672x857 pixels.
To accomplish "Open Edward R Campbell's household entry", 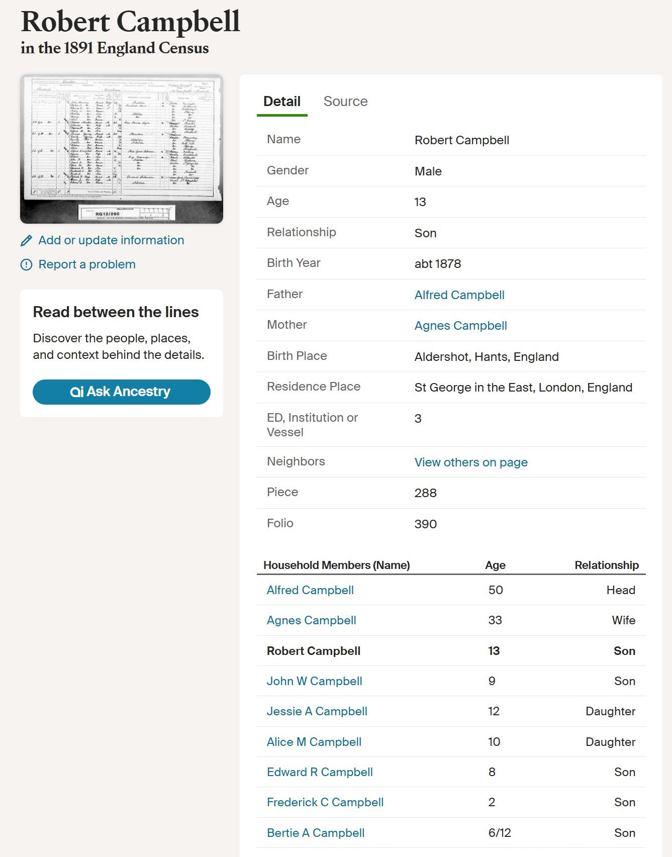I will coord(320,772).
